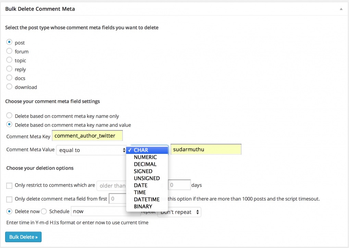Open the "Don't repeat" schedule dropdown
The image size is (349, 248).
click(x=179, y=212)
